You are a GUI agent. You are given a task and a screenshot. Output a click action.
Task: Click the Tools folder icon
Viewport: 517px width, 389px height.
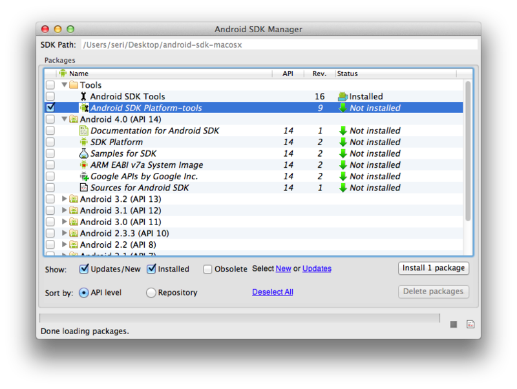point(74,85)
